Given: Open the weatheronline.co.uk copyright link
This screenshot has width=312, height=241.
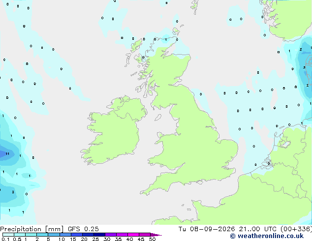Looking at the screenshot, I should [x=267, y=236].
